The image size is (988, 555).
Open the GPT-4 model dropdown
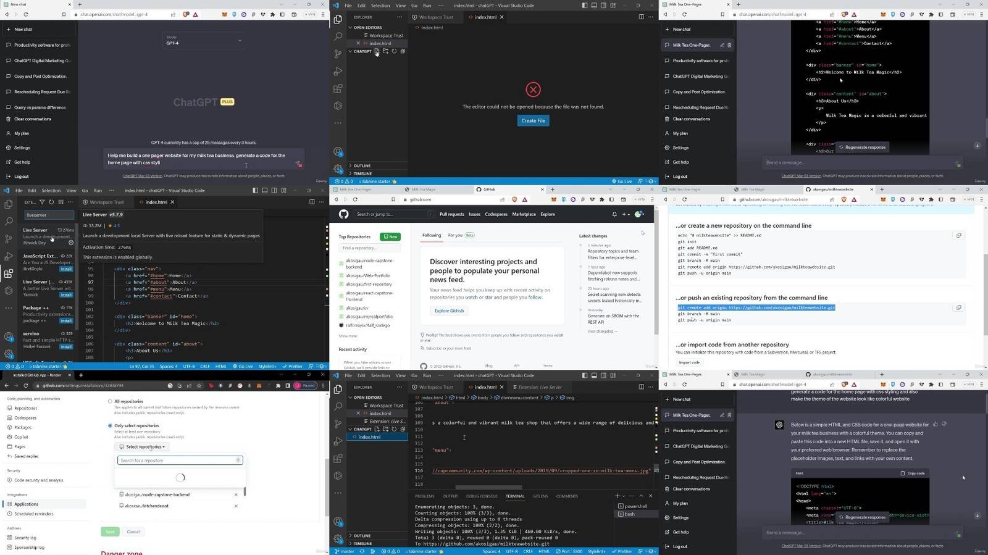204,41
